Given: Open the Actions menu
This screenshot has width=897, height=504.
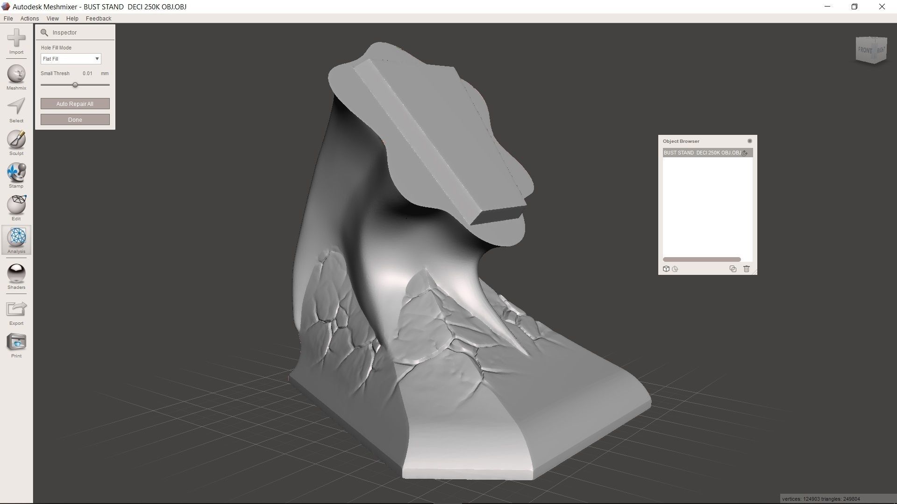Looking at the screenshot, I should pos(29,19).
